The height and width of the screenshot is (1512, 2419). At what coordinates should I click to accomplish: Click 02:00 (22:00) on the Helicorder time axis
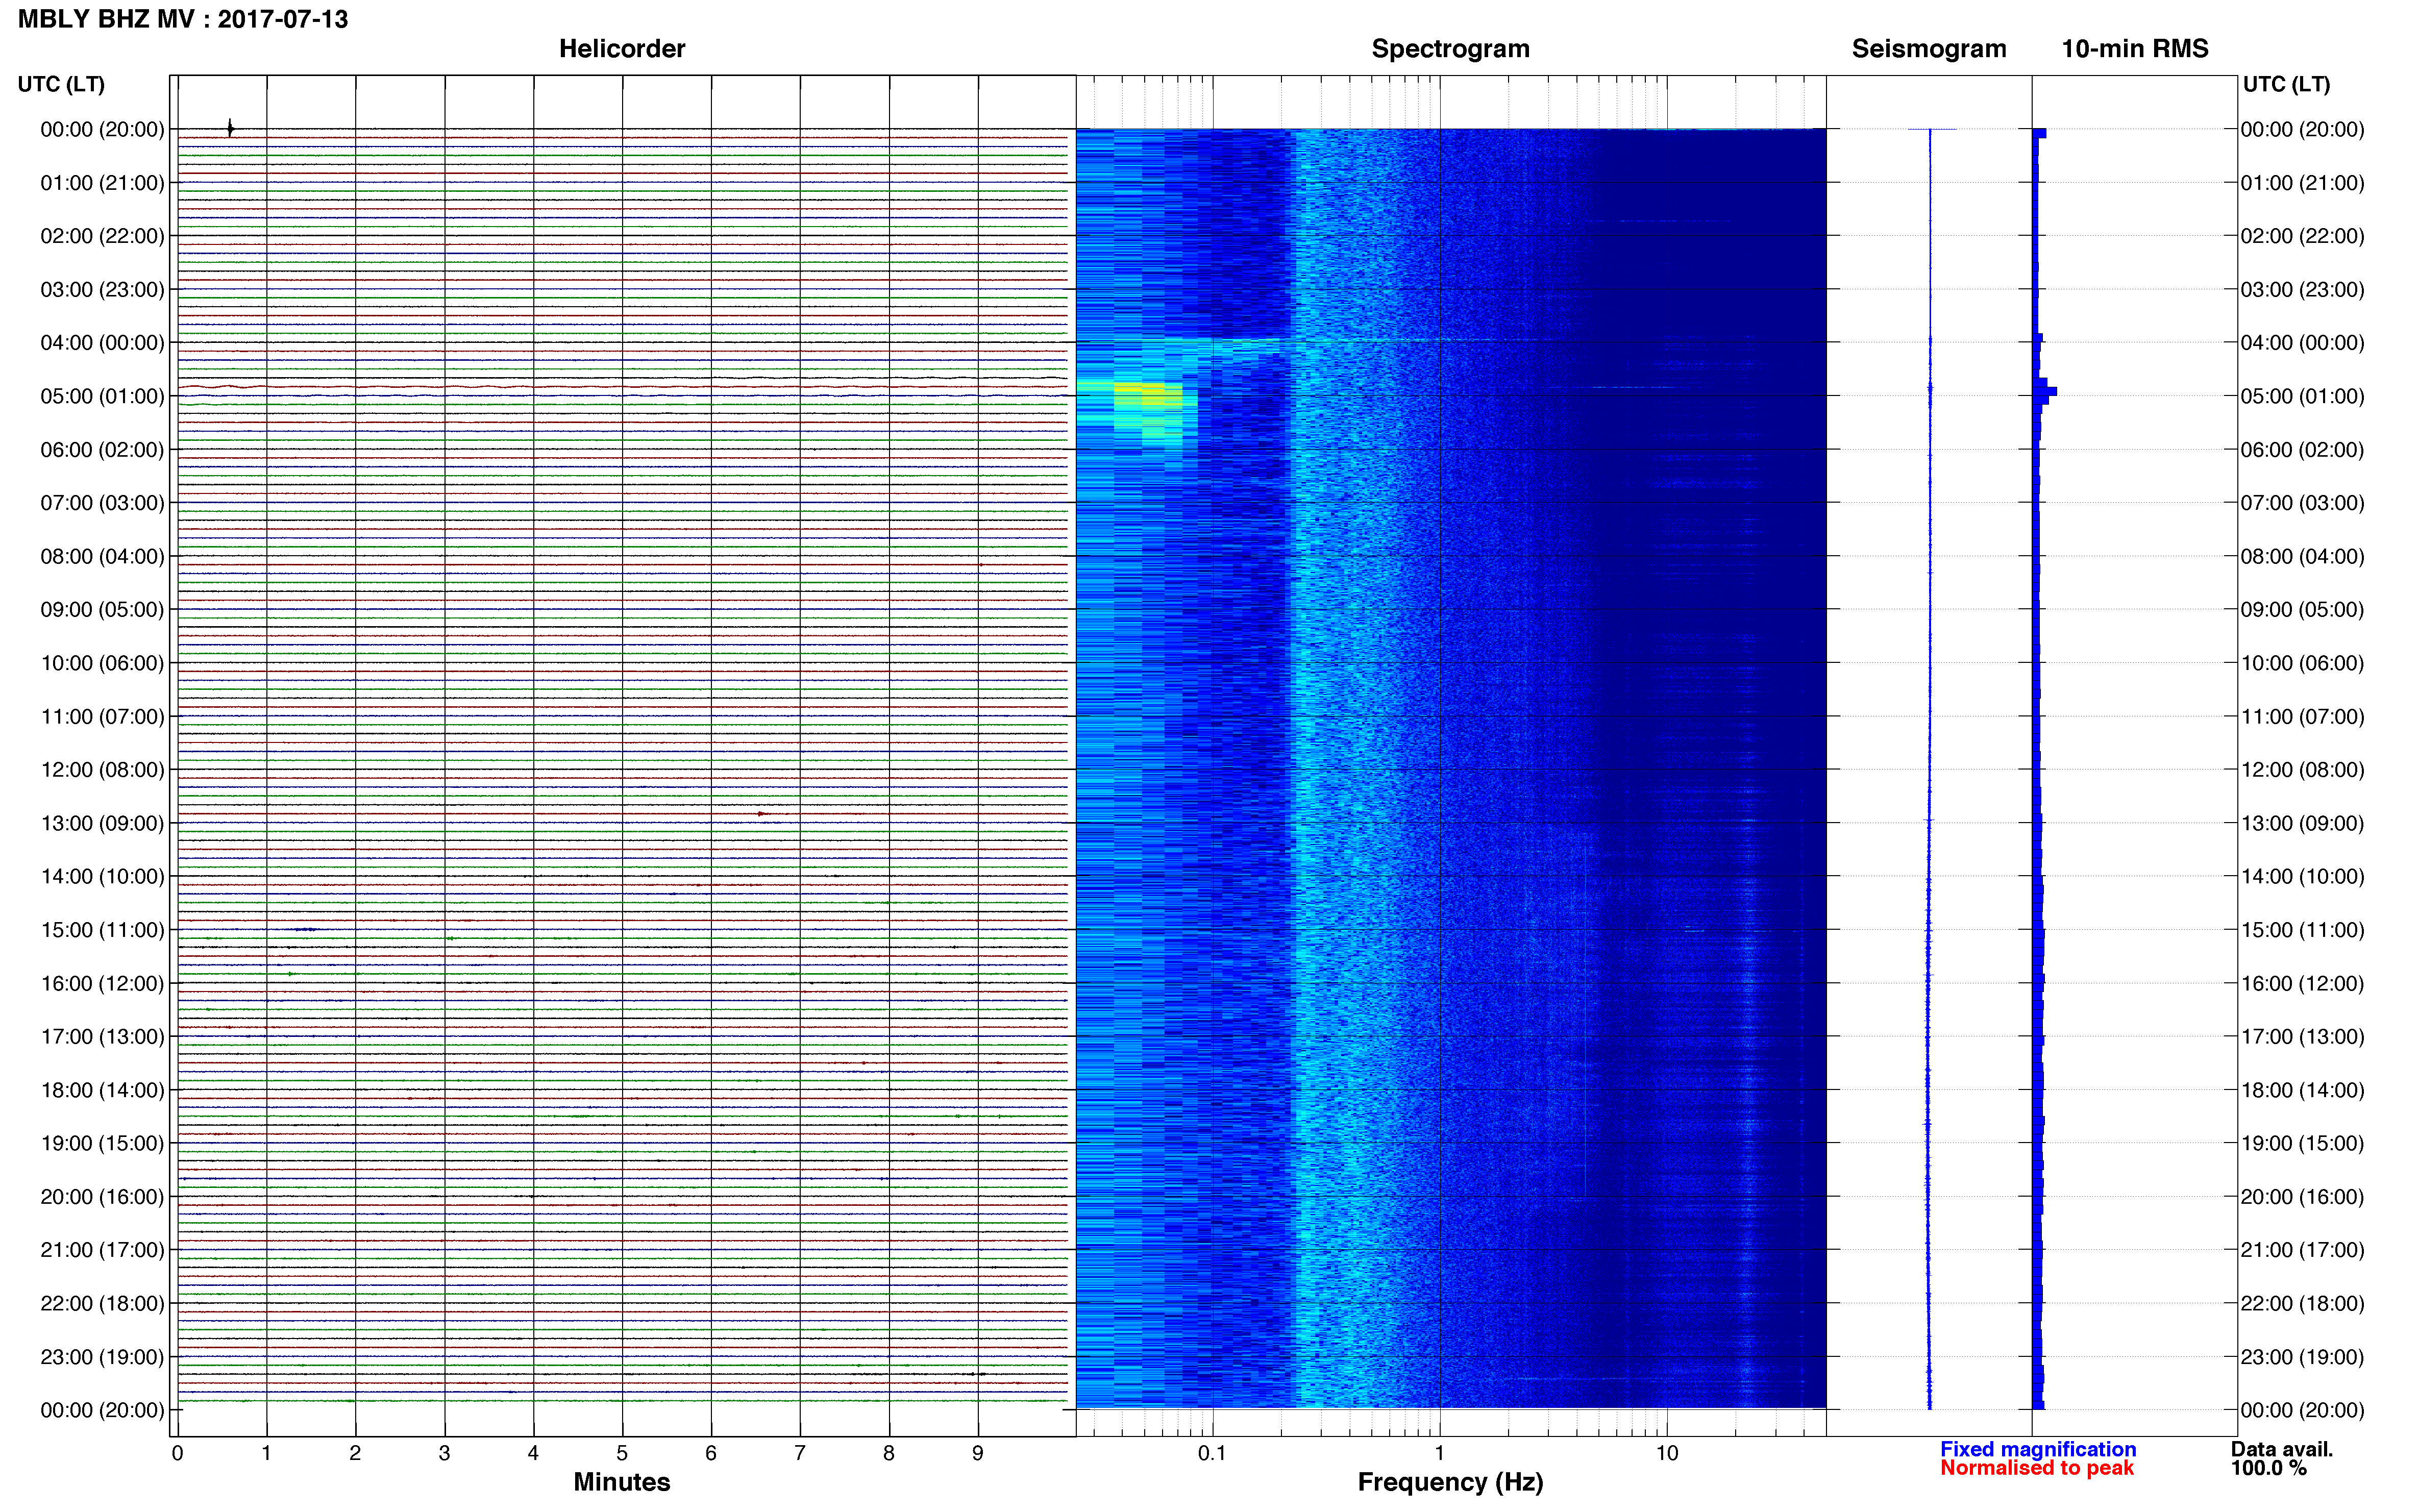pos(102,236)
